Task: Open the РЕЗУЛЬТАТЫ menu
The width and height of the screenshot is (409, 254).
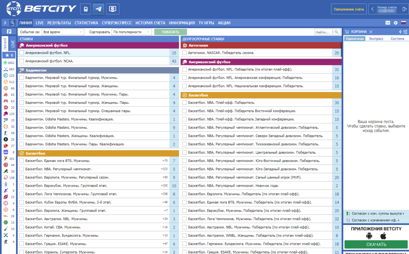Action: [x=59, y=23]
